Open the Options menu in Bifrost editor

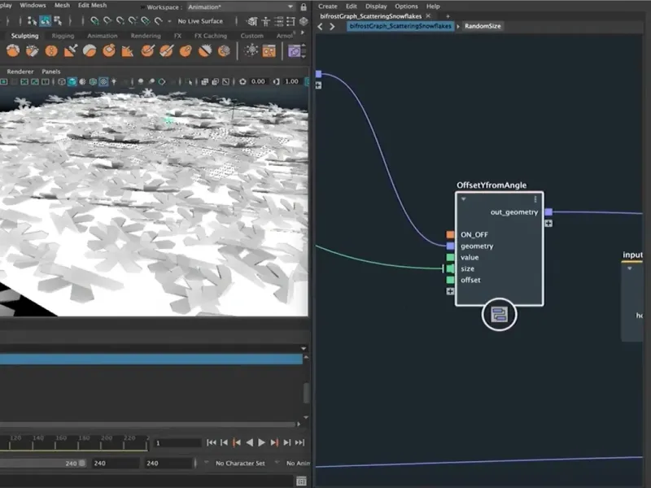406,7
